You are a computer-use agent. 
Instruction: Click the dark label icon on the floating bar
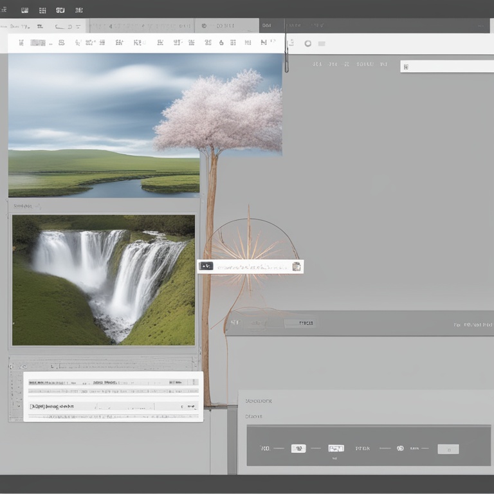206,266
